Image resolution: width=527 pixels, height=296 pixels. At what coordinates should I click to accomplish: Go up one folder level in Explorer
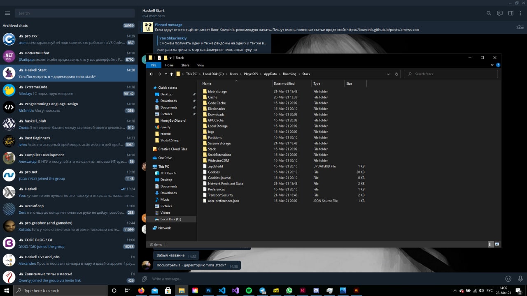point(171,74)
